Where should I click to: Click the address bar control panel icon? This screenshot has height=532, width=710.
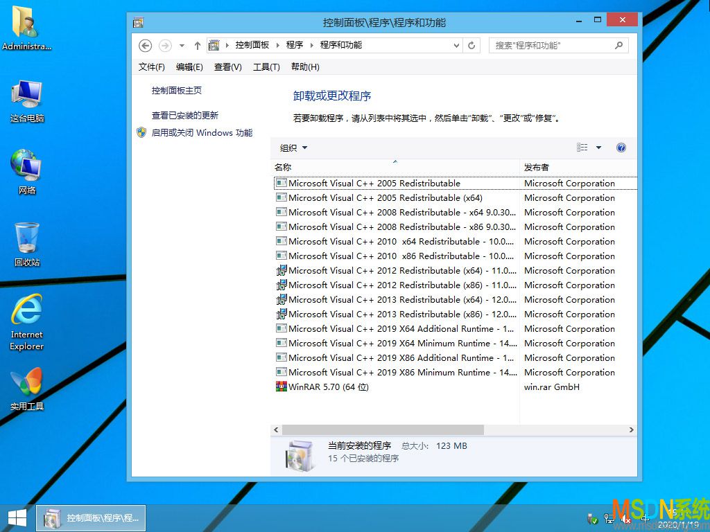point(214,45)
